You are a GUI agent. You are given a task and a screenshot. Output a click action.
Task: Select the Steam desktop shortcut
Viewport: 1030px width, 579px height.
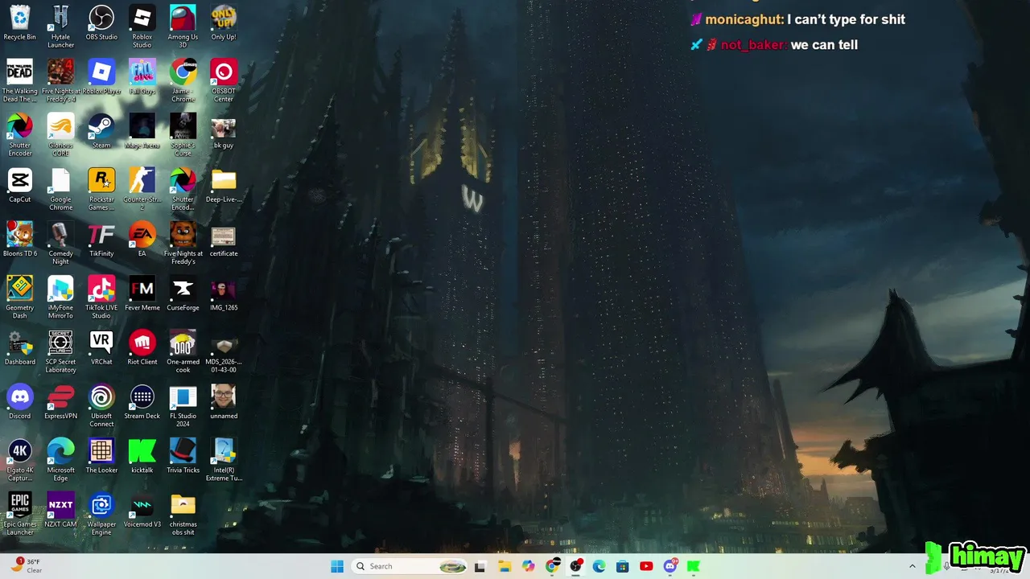(x=101, y=130)
